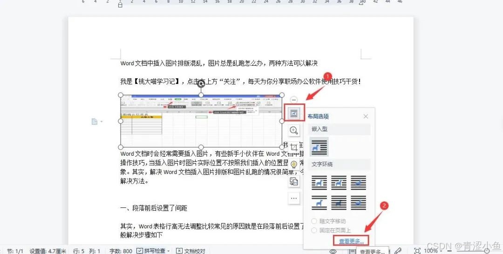Click the round minus icon above layout button

click(x=293, y=100)
